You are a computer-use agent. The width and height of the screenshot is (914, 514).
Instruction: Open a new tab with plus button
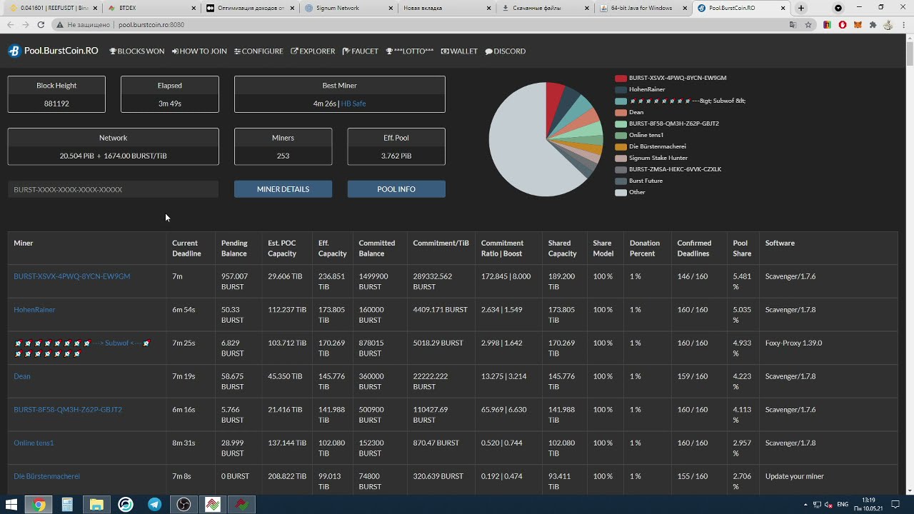coord(801,8)
